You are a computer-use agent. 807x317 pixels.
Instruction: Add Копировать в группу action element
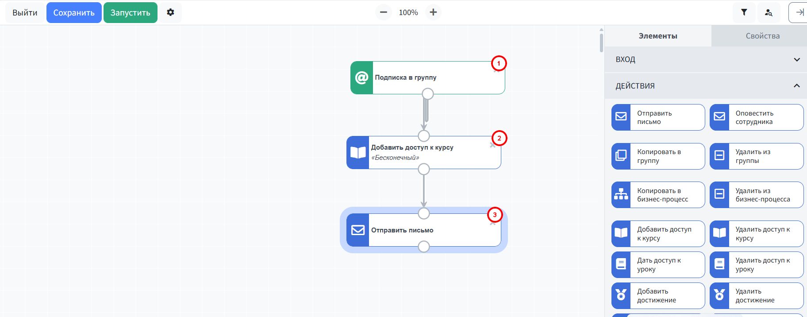click(658, 156)
